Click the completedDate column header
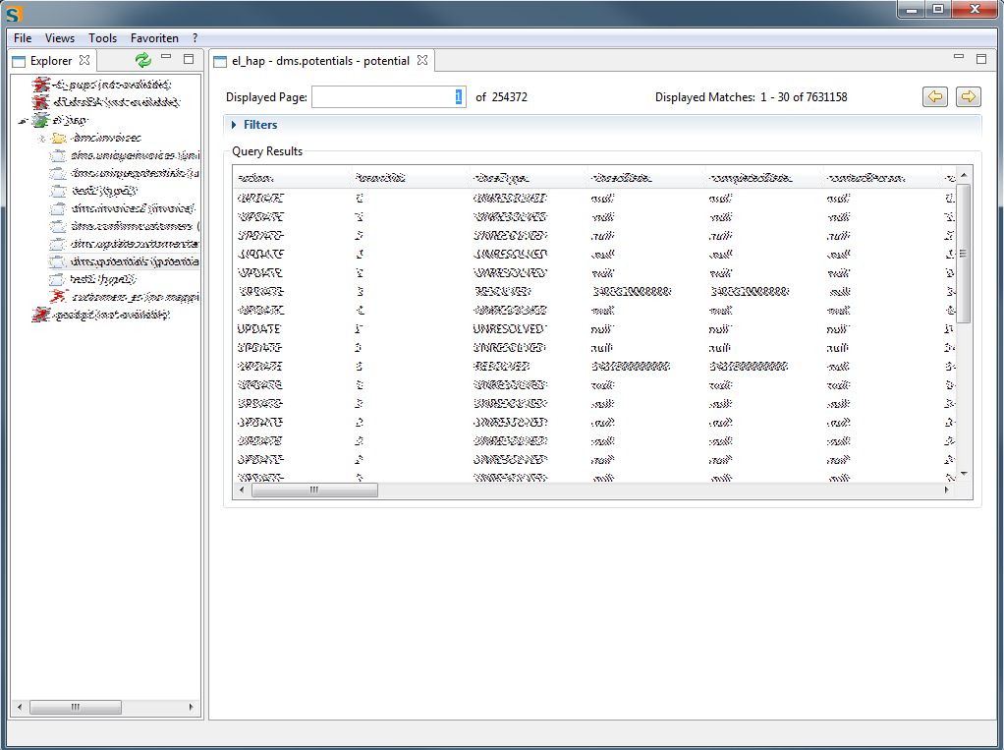This screenshot has width=1004, height=750. pos(763,178)
